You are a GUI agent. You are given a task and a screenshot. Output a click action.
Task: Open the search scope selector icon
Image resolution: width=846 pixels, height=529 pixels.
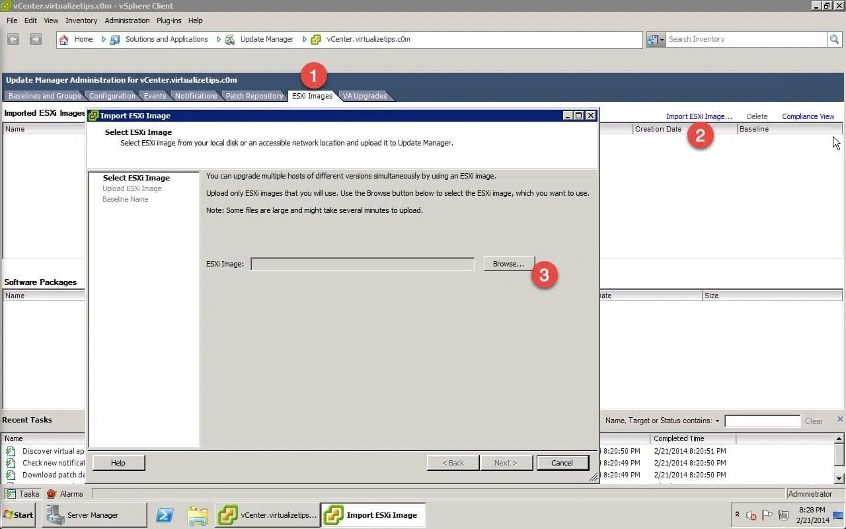point(655,40)
